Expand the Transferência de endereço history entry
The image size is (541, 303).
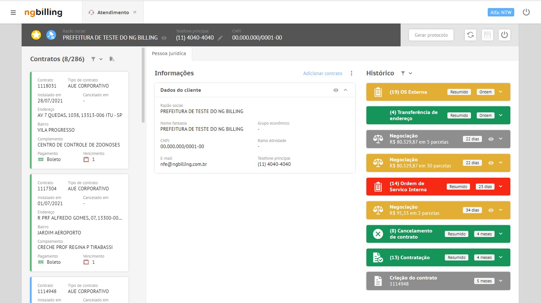point(501,115)
